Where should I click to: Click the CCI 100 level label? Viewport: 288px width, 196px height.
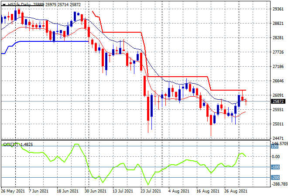pos(275,146)
